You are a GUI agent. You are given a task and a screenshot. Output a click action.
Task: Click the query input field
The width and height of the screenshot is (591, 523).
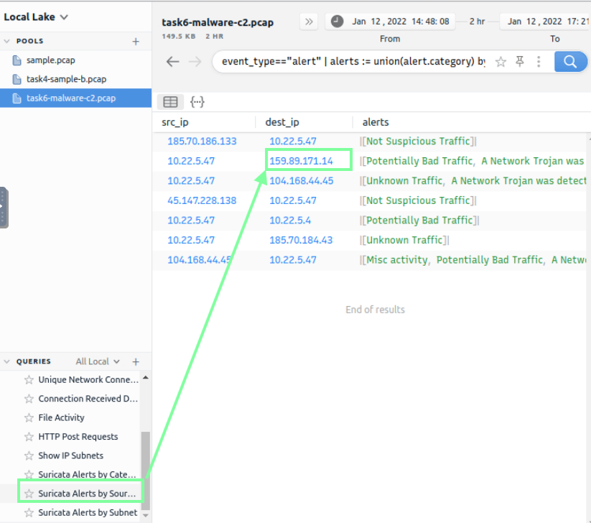(352, 62)
